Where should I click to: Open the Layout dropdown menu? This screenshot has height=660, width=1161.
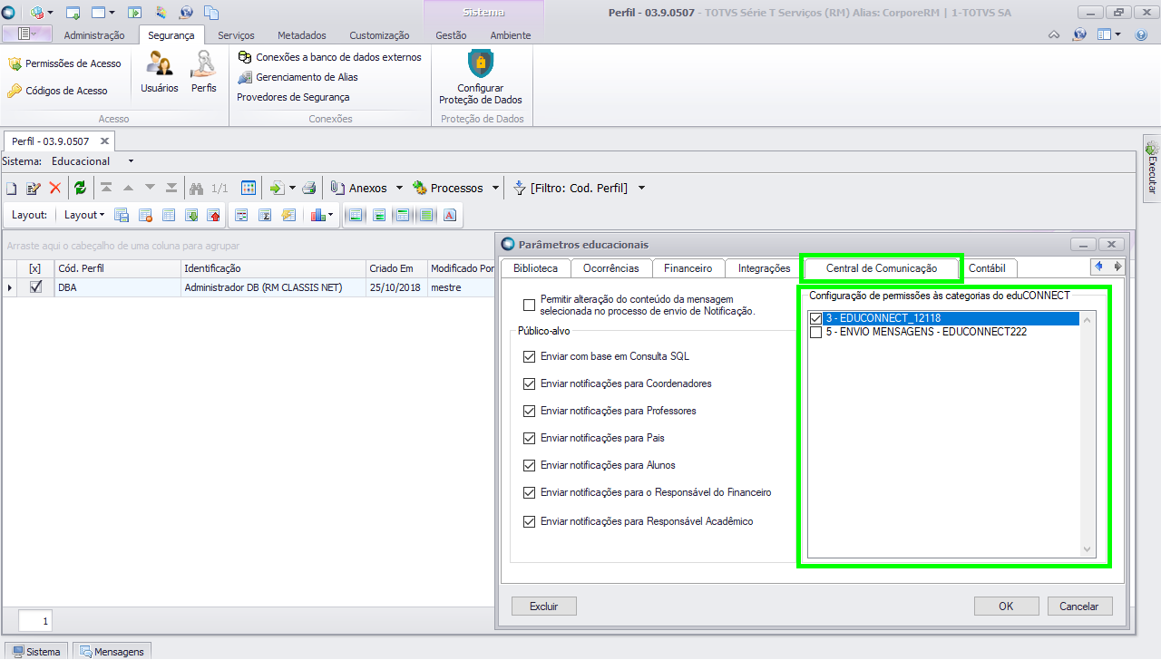click(x=83, y=215)
